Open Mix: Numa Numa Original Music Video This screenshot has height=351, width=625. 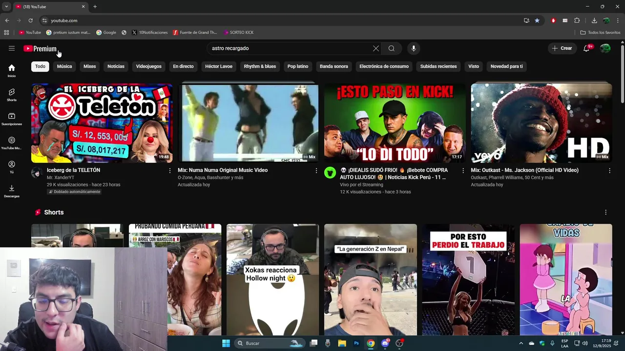(223, 170)
